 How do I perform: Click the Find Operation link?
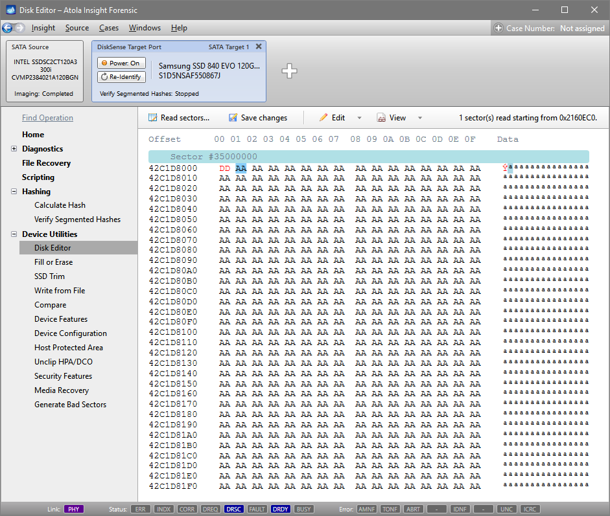pos(47,118)
